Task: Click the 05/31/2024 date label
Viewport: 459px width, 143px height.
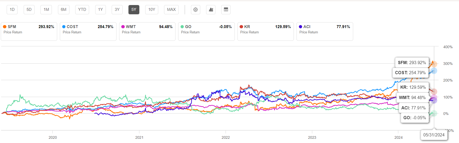Action: pos(434,135)
